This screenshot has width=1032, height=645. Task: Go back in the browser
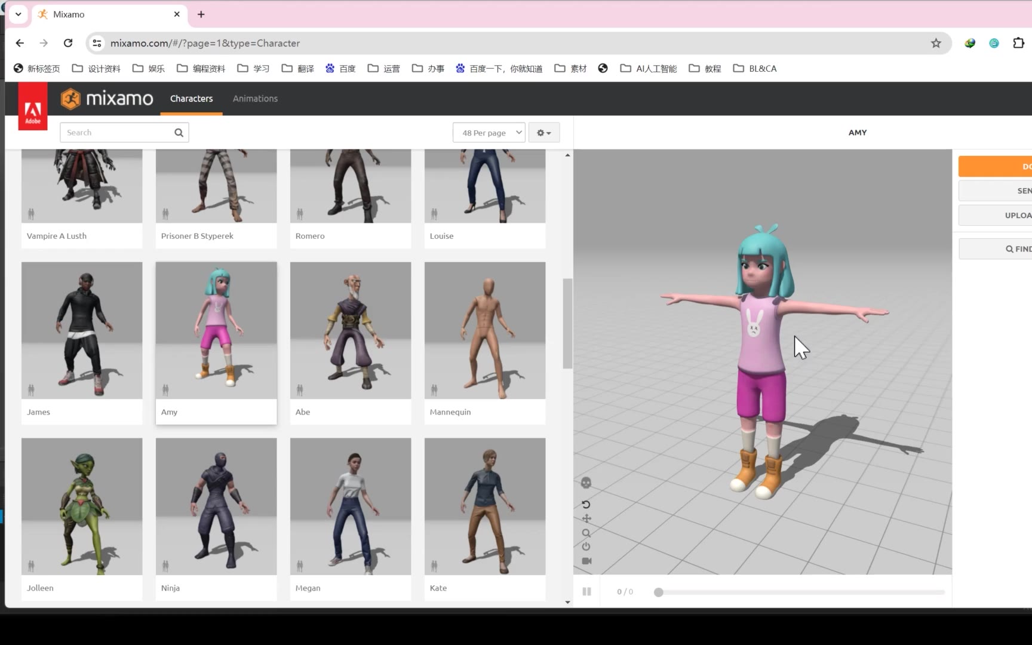(x=20, y=43)
